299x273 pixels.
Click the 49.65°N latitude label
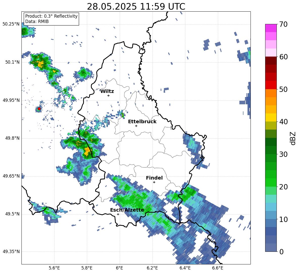coord(11,176)
